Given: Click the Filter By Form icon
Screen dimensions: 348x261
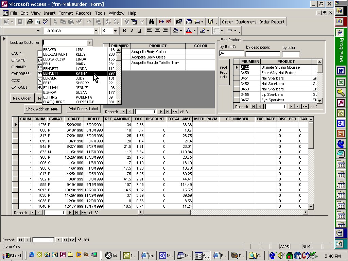Looking at the screenshot, I should click(x=134, y=22).
